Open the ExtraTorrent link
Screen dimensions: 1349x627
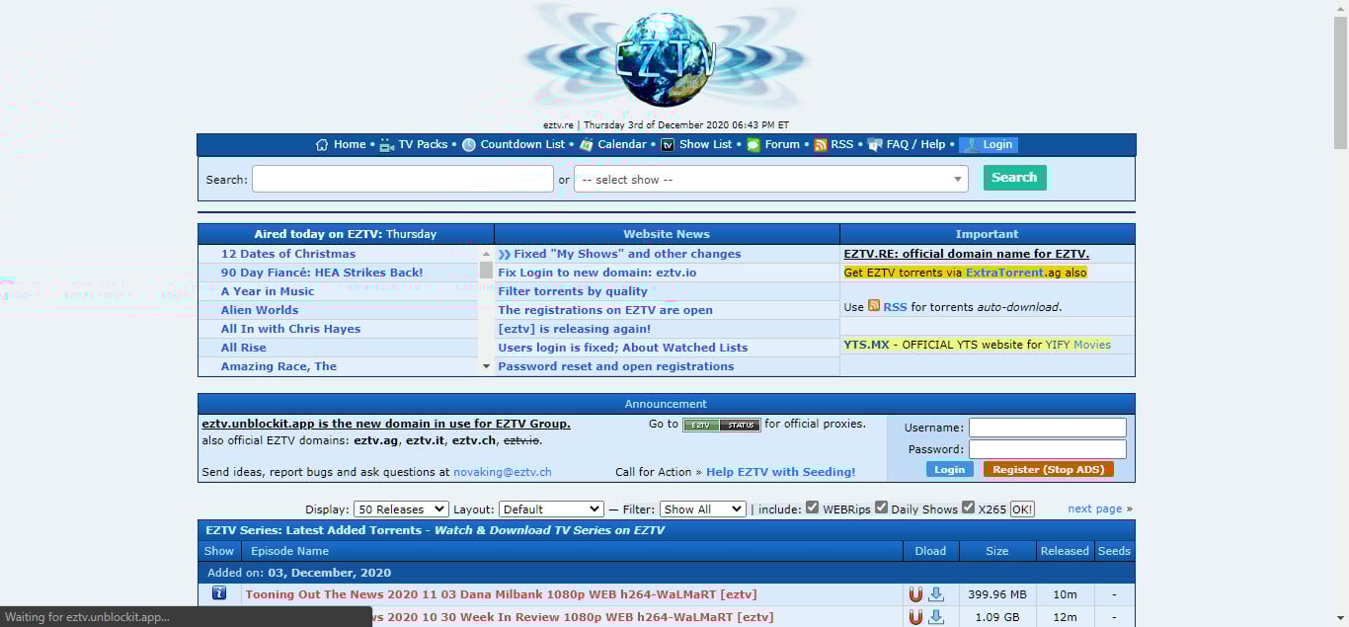coord(1004,273)
